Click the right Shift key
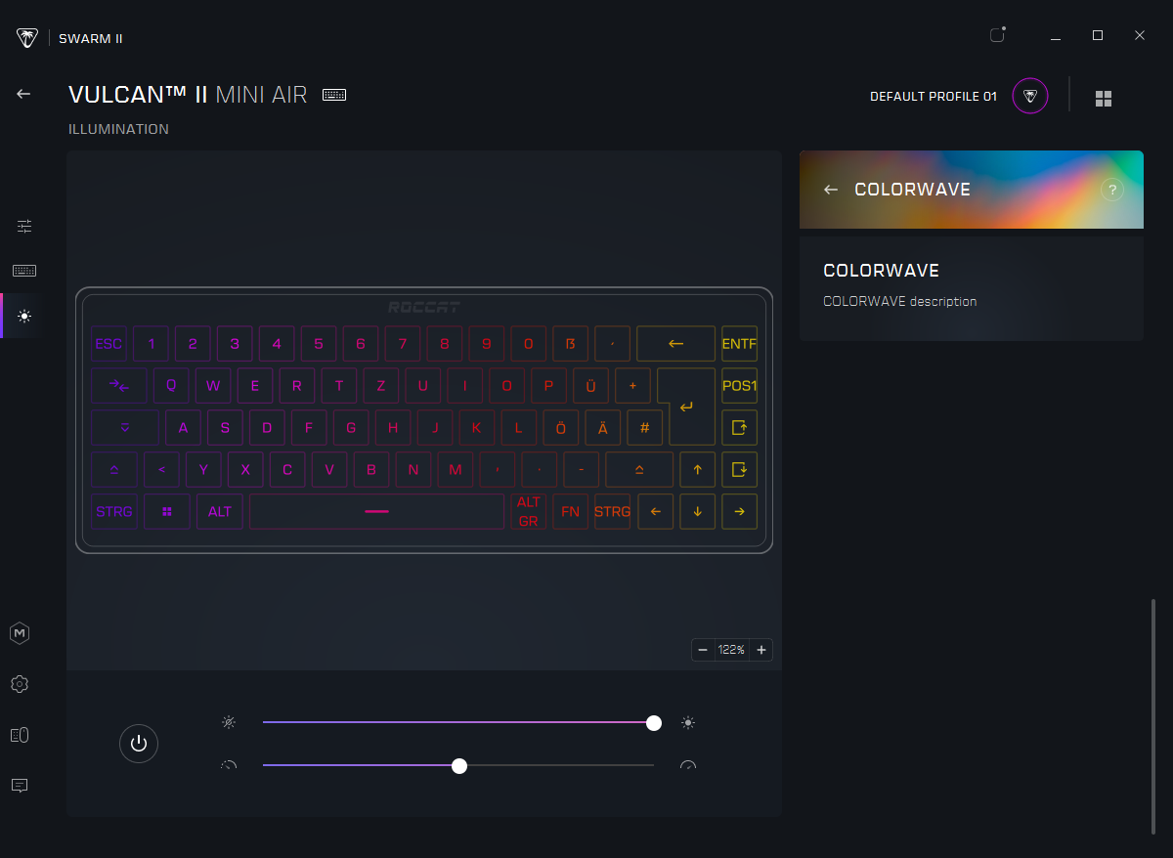1173x858 pixels. coord(639,470)
